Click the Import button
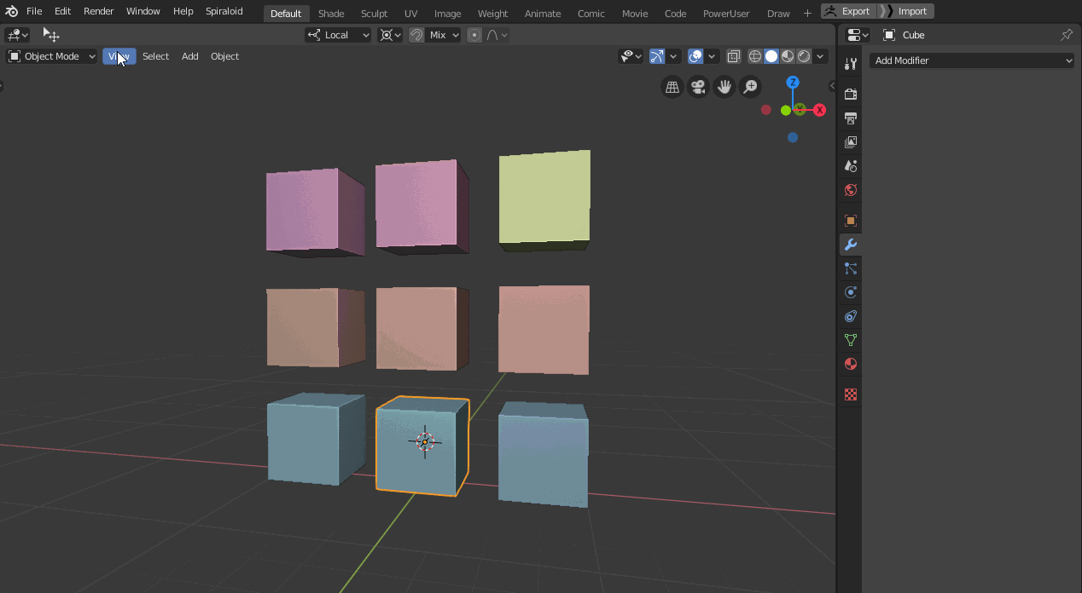Viewport: 1082px width, 593px height. [x=906, y=11]
